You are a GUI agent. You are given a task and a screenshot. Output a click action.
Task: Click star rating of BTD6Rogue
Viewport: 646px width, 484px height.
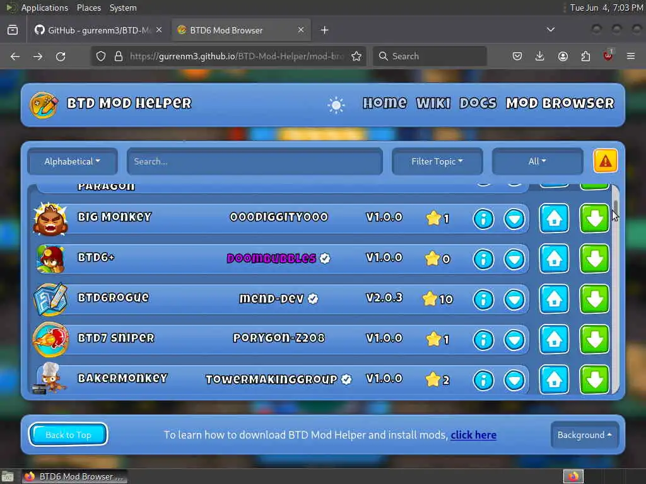point(438,299)
